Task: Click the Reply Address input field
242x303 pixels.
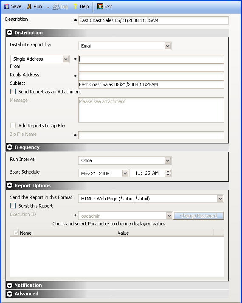Action: 151,76
